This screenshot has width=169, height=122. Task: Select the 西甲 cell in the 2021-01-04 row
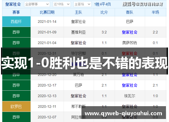pyautogui.click(x=16, y=43)
